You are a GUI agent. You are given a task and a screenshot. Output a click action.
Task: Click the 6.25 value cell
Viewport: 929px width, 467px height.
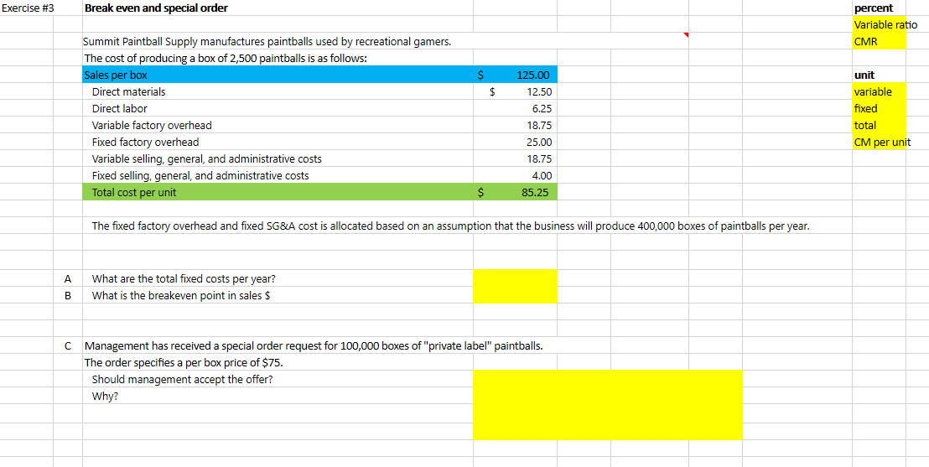(x=515, y=108)
